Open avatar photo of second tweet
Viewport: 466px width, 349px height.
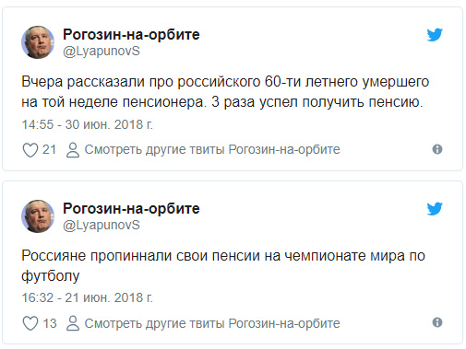coord(38,216)
